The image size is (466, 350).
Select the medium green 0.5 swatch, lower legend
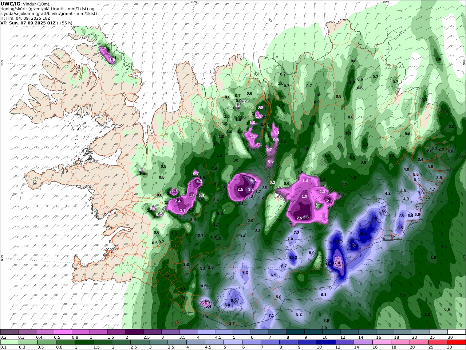47,342
